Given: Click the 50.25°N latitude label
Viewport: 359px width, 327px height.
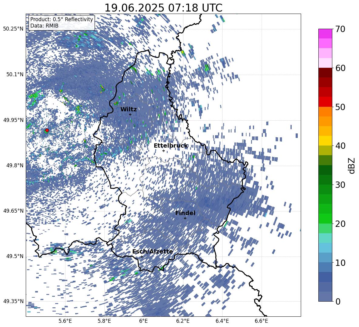Looking at the screenshot, I should [x=13, y=29].
